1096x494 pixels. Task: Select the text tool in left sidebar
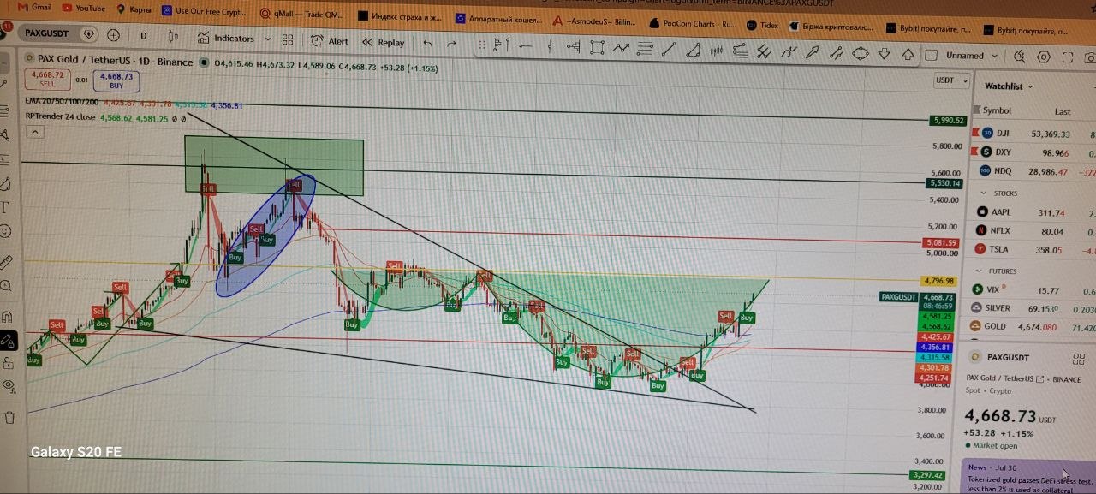5,208
